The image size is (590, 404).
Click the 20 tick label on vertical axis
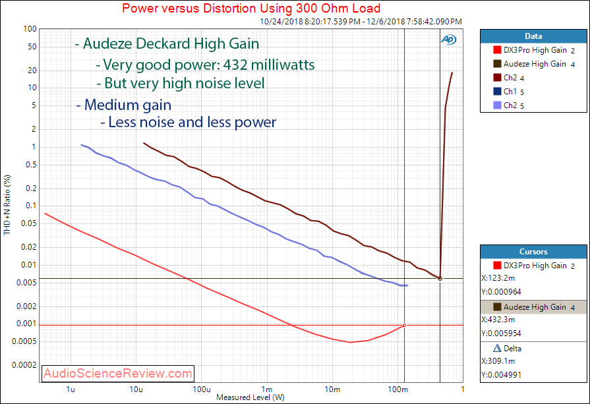click(x=32, y=71)
